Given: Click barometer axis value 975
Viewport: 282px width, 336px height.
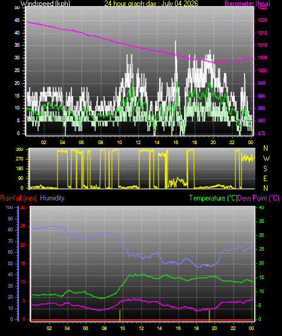Looking at the screenshot, I should [x=261, y=133].
